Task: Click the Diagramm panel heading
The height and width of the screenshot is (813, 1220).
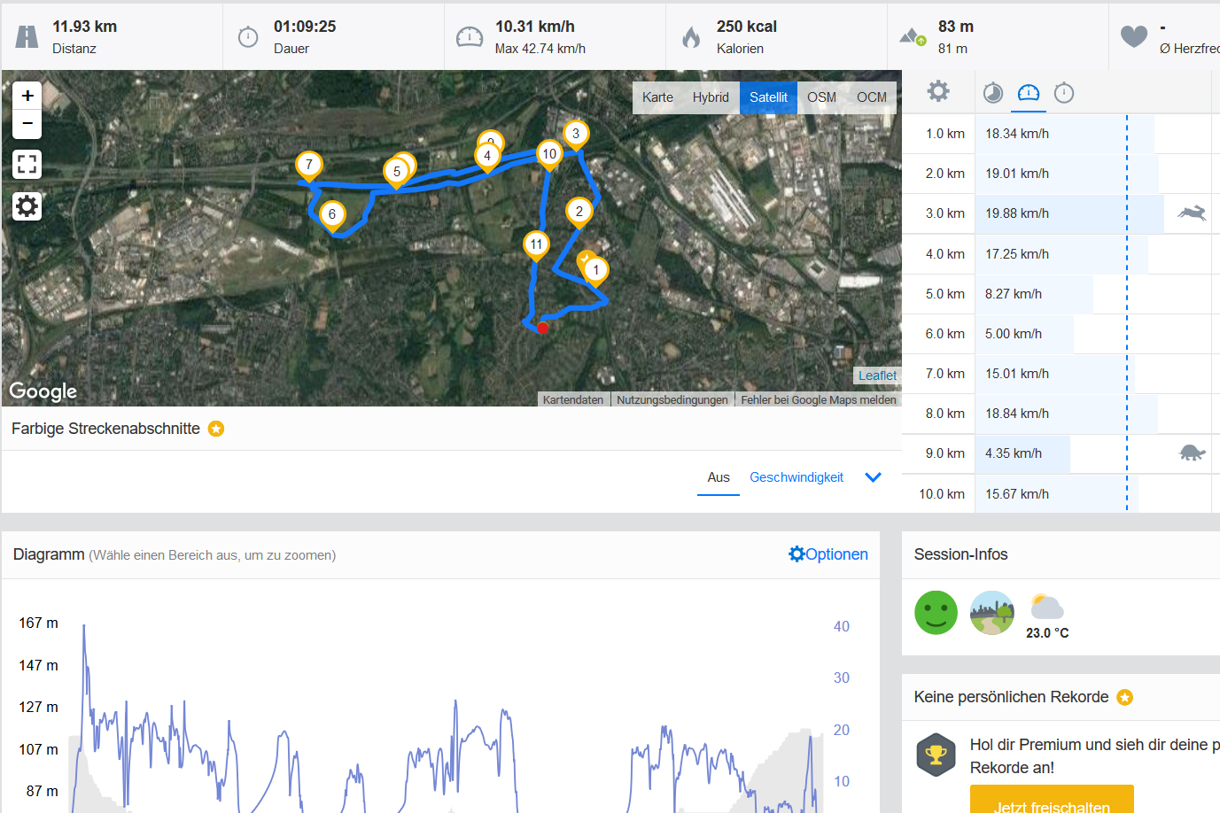Action: click(x=49, y=554)
